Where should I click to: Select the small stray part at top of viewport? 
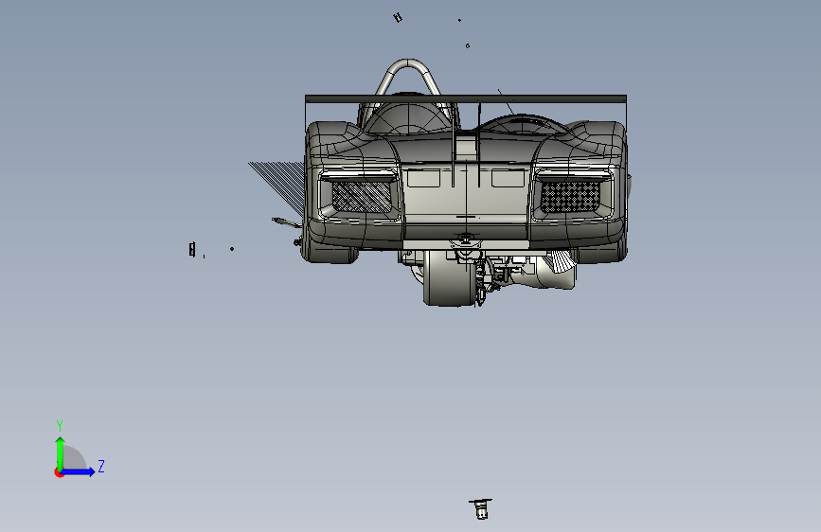click(398, 17)
